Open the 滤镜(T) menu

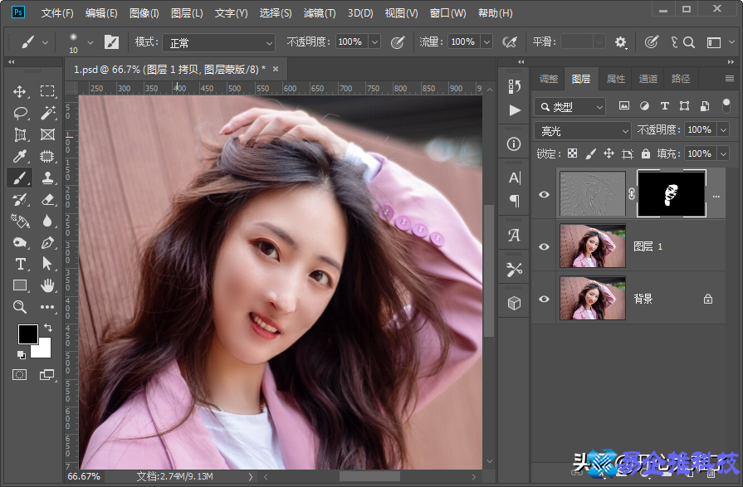pos(320,13)
